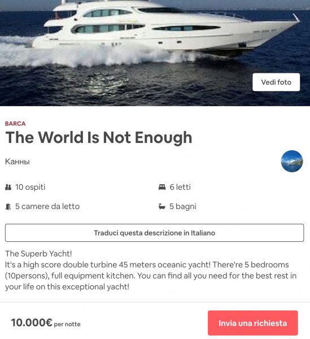This screenshot has width=310, height=339.
Task: Click the bathtub icon beside 5 bagni
Action: pos(162,206)
